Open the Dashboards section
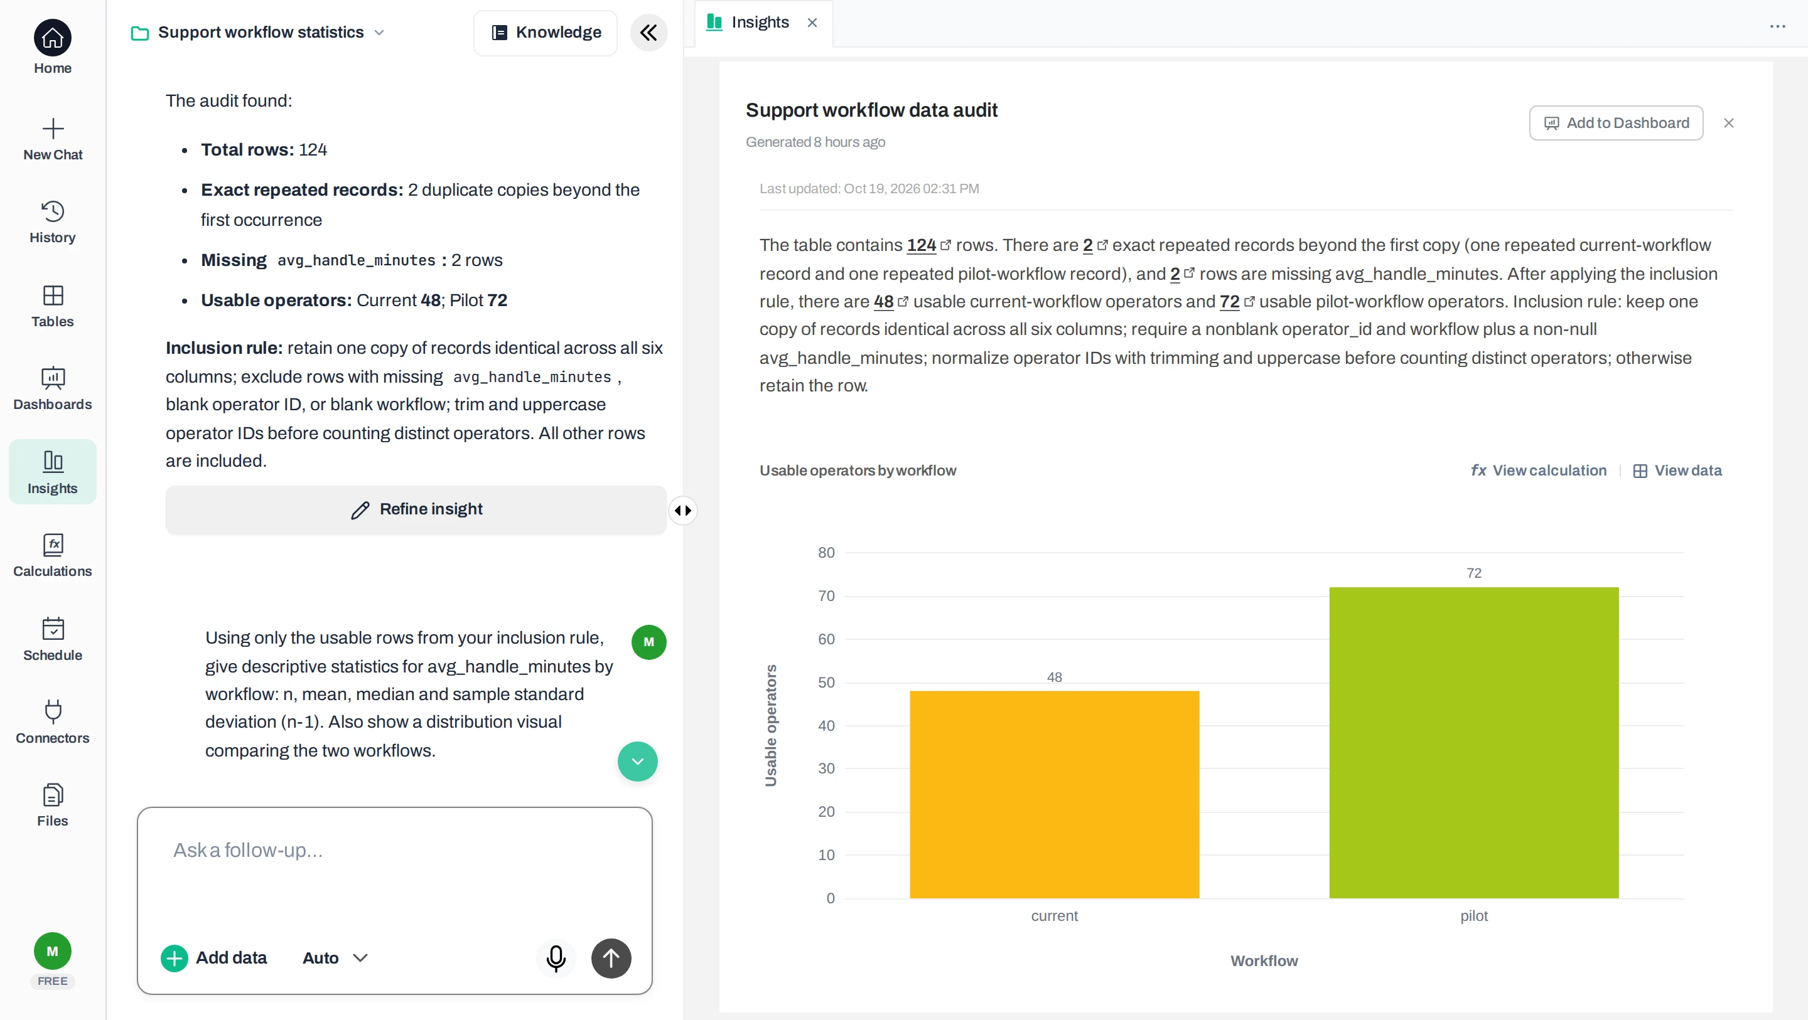The image size is (1808, 1020). pos(53,390)
